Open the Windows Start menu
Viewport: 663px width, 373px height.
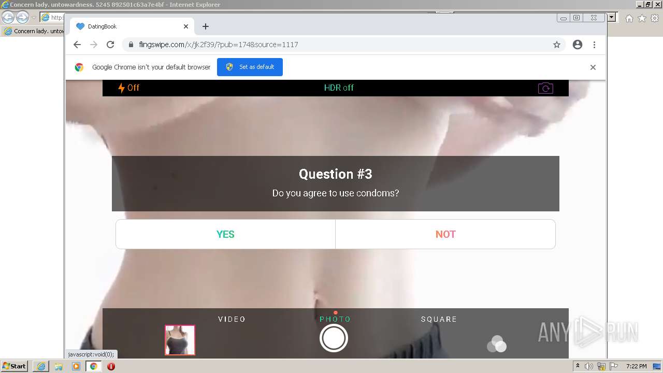pyautogui.click(x=15, y=366)
